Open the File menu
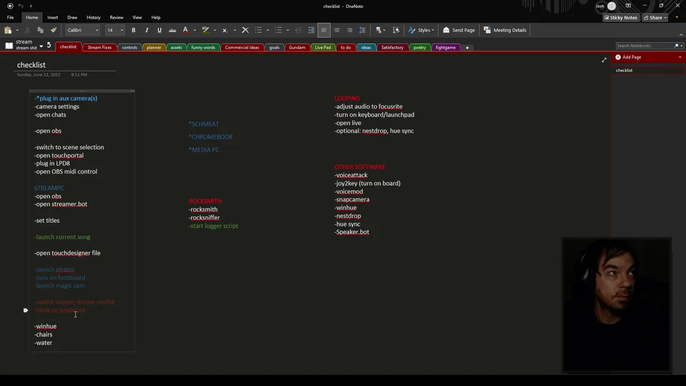Screen dimensions: 686x386 tap(10, 18)
